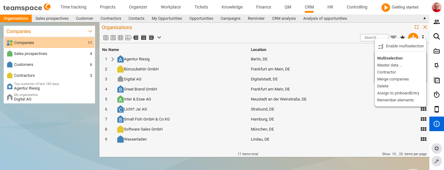Open the people icon in right sidebar
Screen dimensions: 444x170
pos(437,22)
